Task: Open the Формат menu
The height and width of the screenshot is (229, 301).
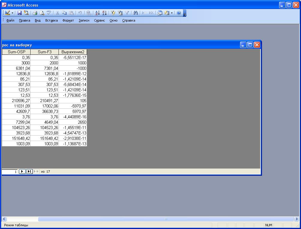Action: [x=68, y=20]
